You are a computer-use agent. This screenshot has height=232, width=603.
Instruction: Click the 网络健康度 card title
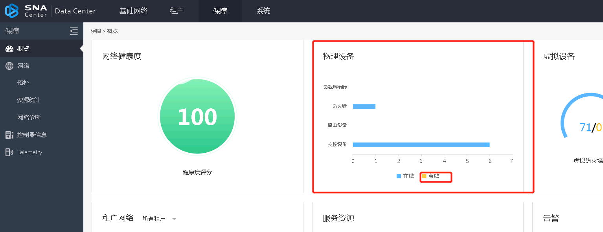tap(122, 56)
